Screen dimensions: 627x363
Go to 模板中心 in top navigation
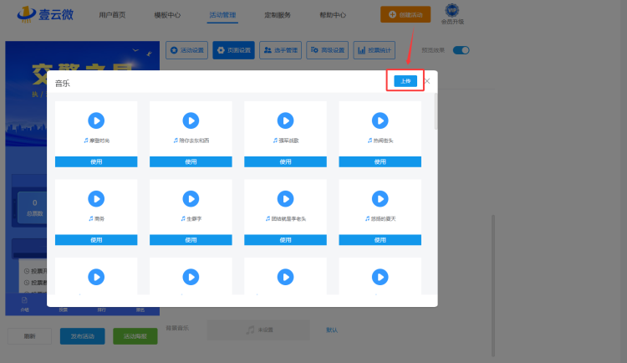[x=168, y=15]
